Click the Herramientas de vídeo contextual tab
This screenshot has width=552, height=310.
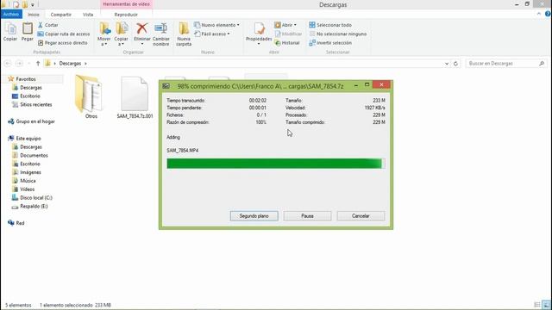click(x=127, y=4)
